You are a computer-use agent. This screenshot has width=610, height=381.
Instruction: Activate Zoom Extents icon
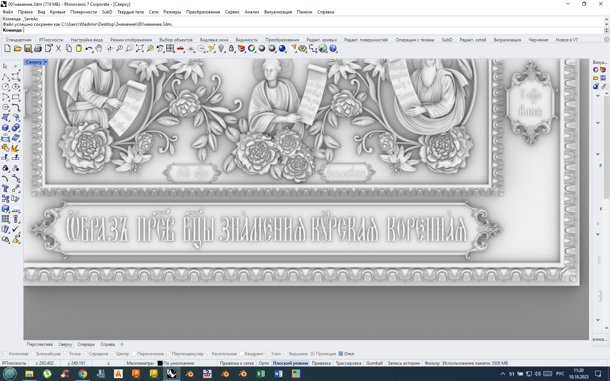(x=140, y=48)
